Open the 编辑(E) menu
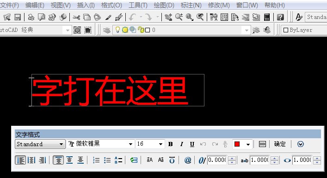 (35, 5)
